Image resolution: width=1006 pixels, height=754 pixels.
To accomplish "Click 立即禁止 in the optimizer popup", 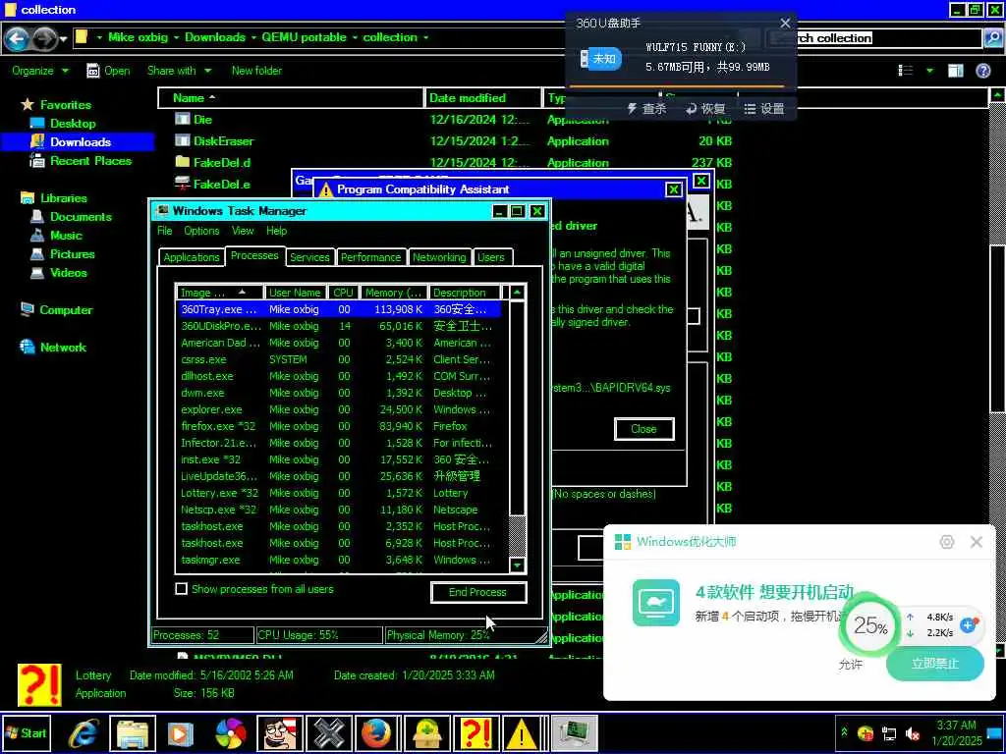I will (935, 664).
